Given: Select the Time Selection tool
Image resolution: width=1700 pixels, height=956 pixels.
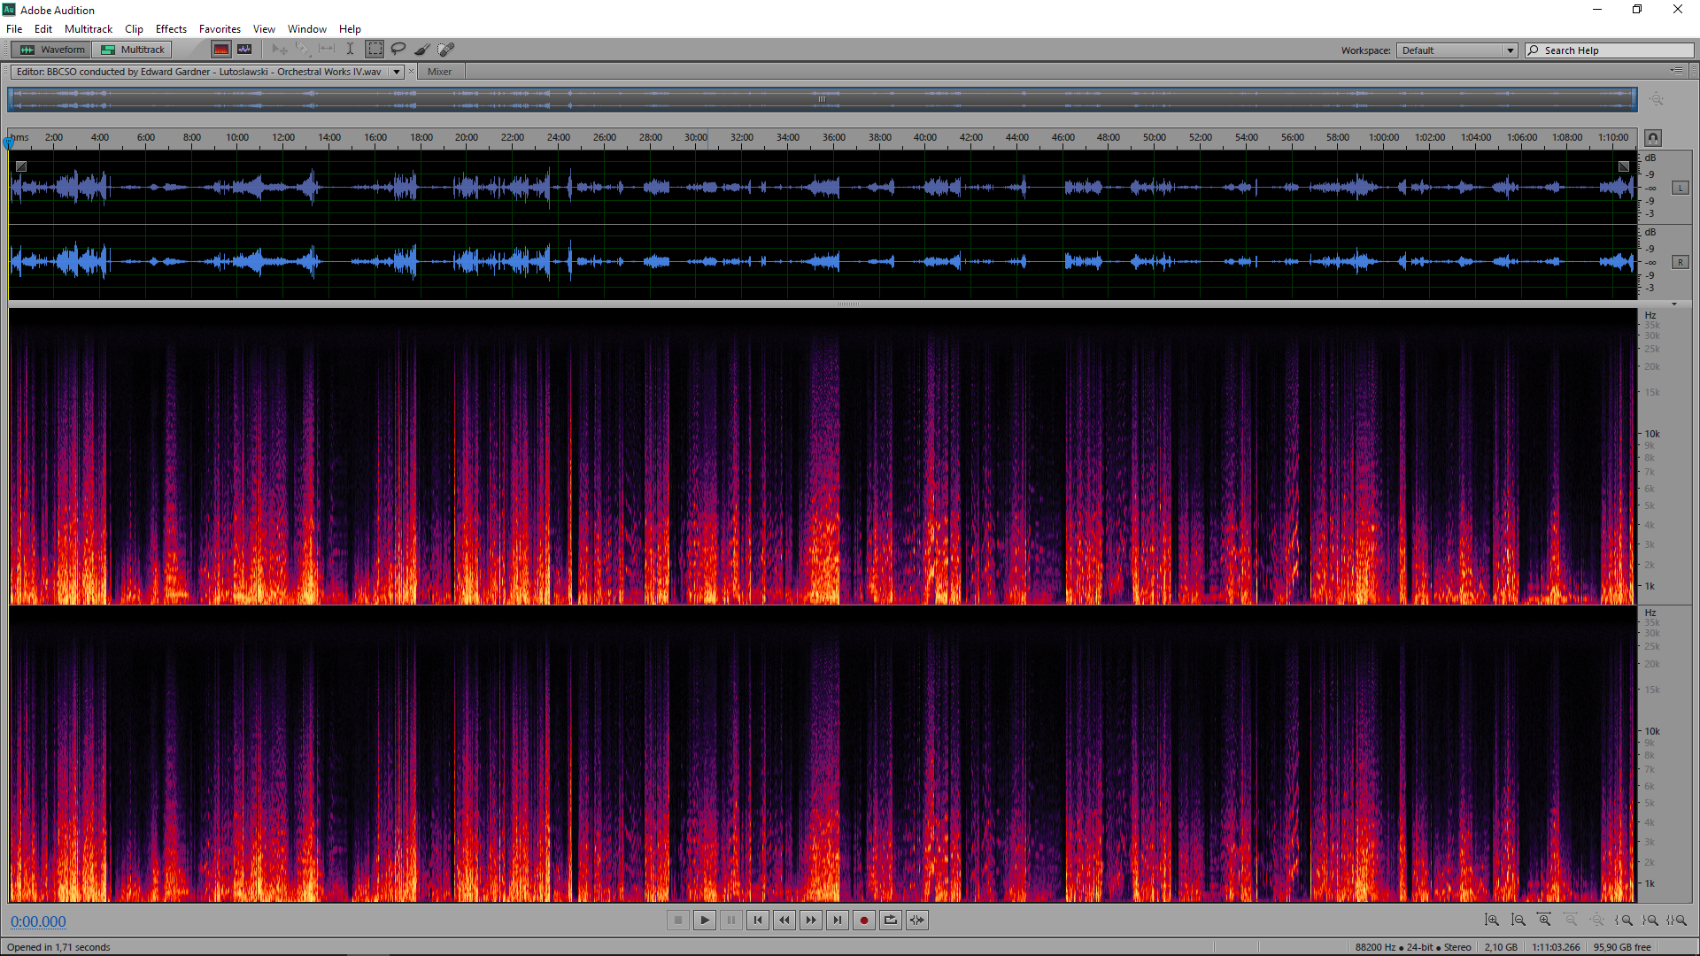Looking at the screenshot, I should 351,50.
